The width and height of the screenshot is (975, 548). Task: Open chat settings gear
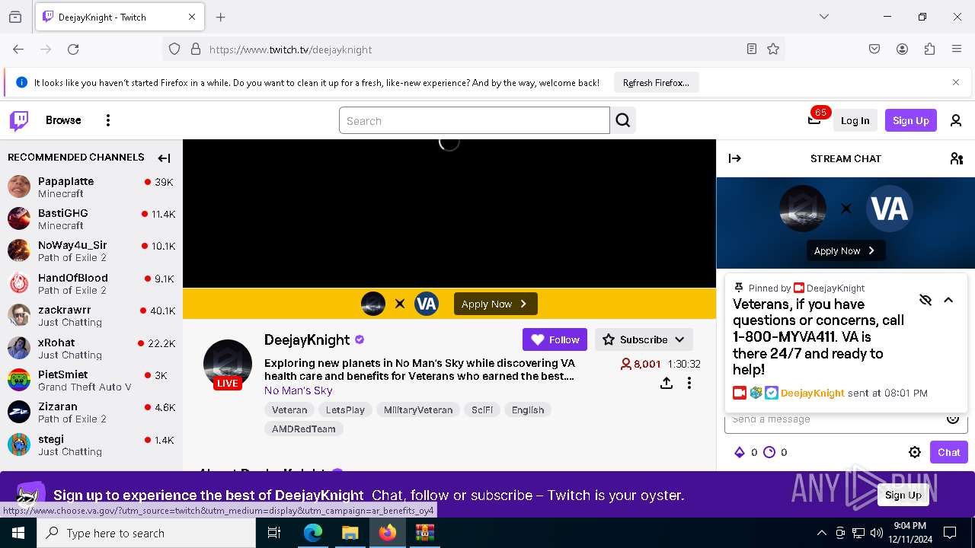click(915, 452)
